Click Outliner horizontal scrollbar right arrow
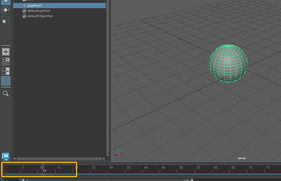 (x=104, y=159)
